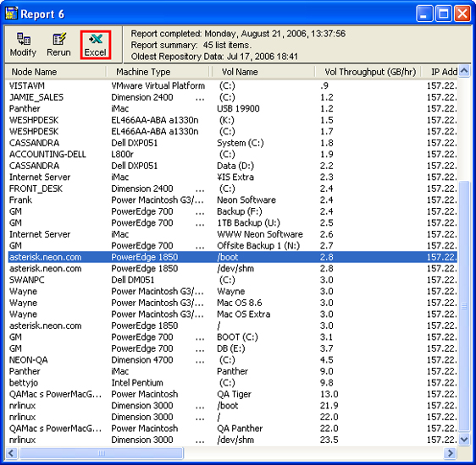Export report with the Excel icon
The height and width of the screenshot is (465, 476).
[x=96, y=45]
